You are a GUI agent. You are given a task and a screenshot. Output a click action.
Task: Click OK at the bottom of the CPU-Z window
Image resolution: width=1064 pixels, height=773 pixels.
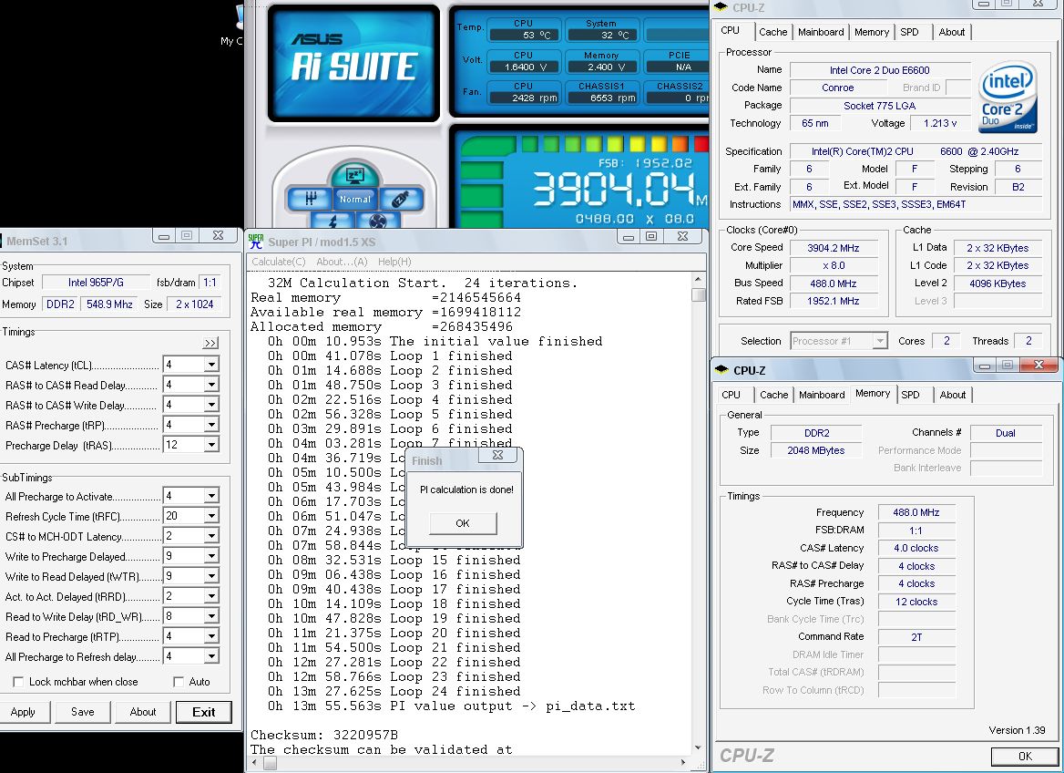coord(1025,756)
